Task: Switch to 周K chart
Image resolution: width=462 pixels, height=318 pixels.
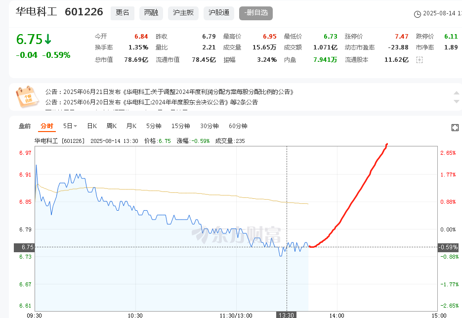Action: pos(111,126)
